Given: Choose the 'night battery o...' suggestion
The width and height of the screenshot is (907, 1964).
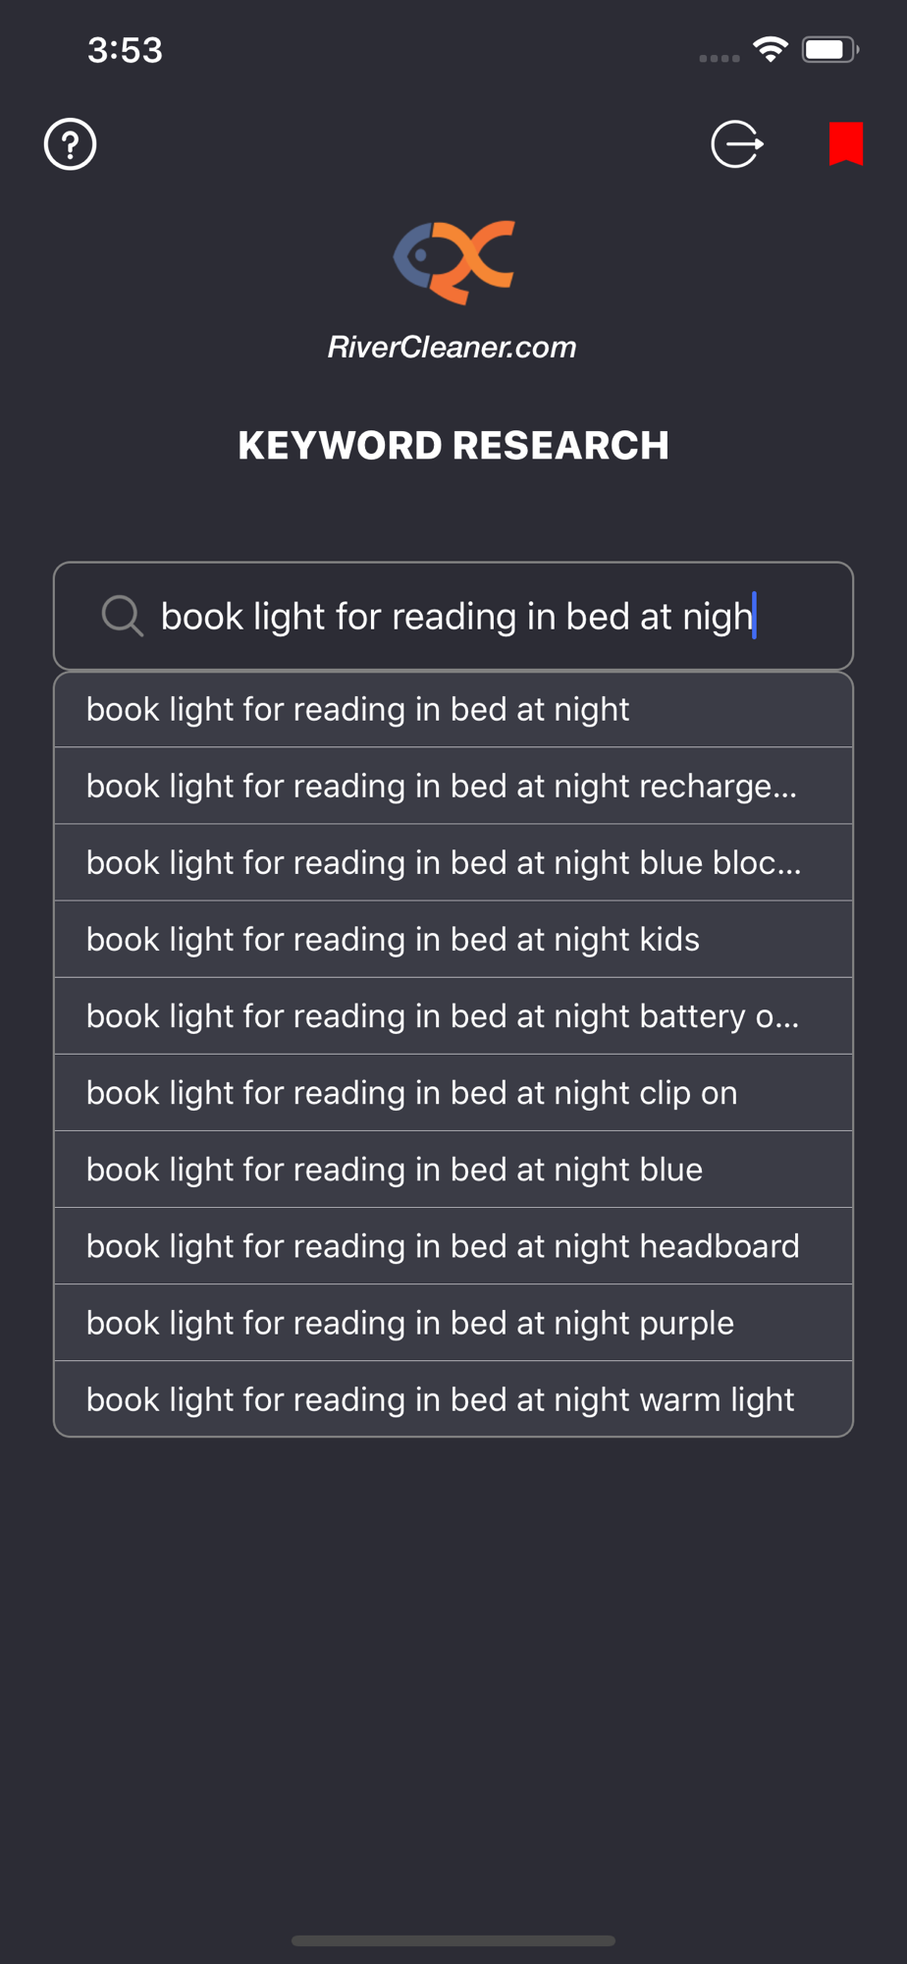Looking at the screenshot, I should [453, 1015].
